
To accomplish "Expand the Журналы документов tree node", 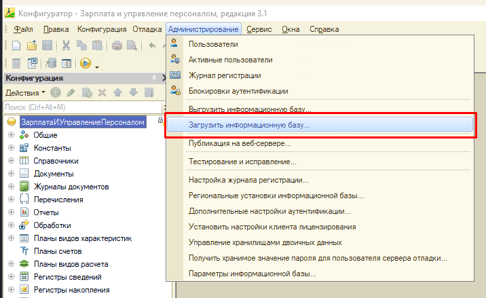I will [11, 187].
